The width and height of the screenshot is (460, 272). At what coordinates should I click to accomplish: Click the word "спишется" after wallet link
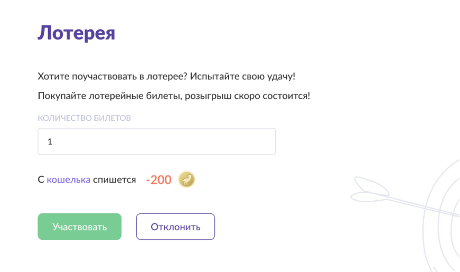(x=115, y=180)
